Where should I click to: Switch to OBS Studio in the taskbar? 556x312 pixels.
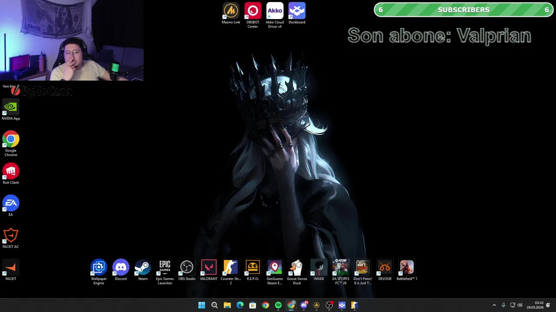pos(329,305)
